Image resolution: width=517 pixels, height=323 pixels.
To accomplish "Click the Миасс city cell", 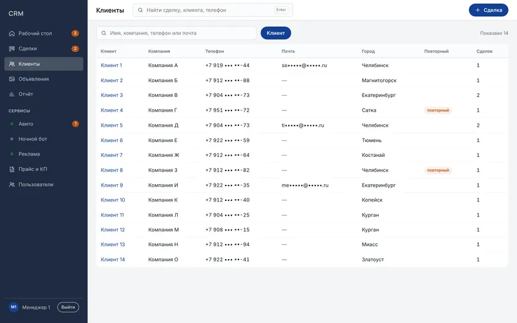I will click(x=370, y=244).
